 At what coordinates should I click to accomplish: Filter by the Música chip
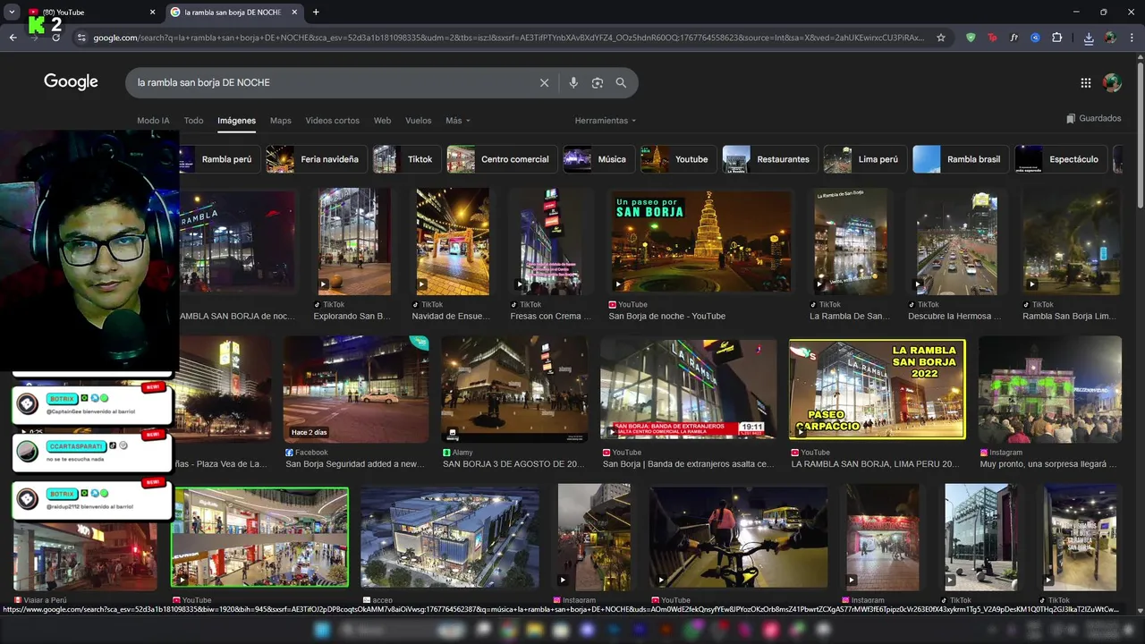[598, 159]
